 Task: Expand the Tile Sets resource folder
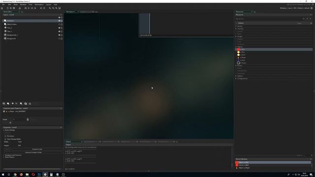click(x=236, y=29)
